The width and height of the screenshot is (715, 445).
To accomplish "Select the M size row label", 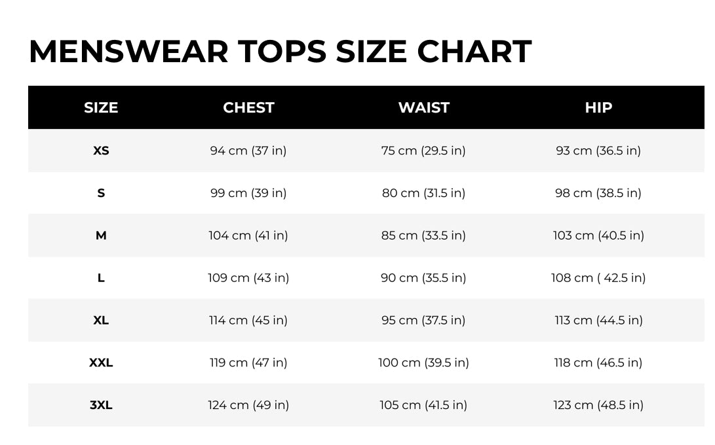I will tap(101, 236).
